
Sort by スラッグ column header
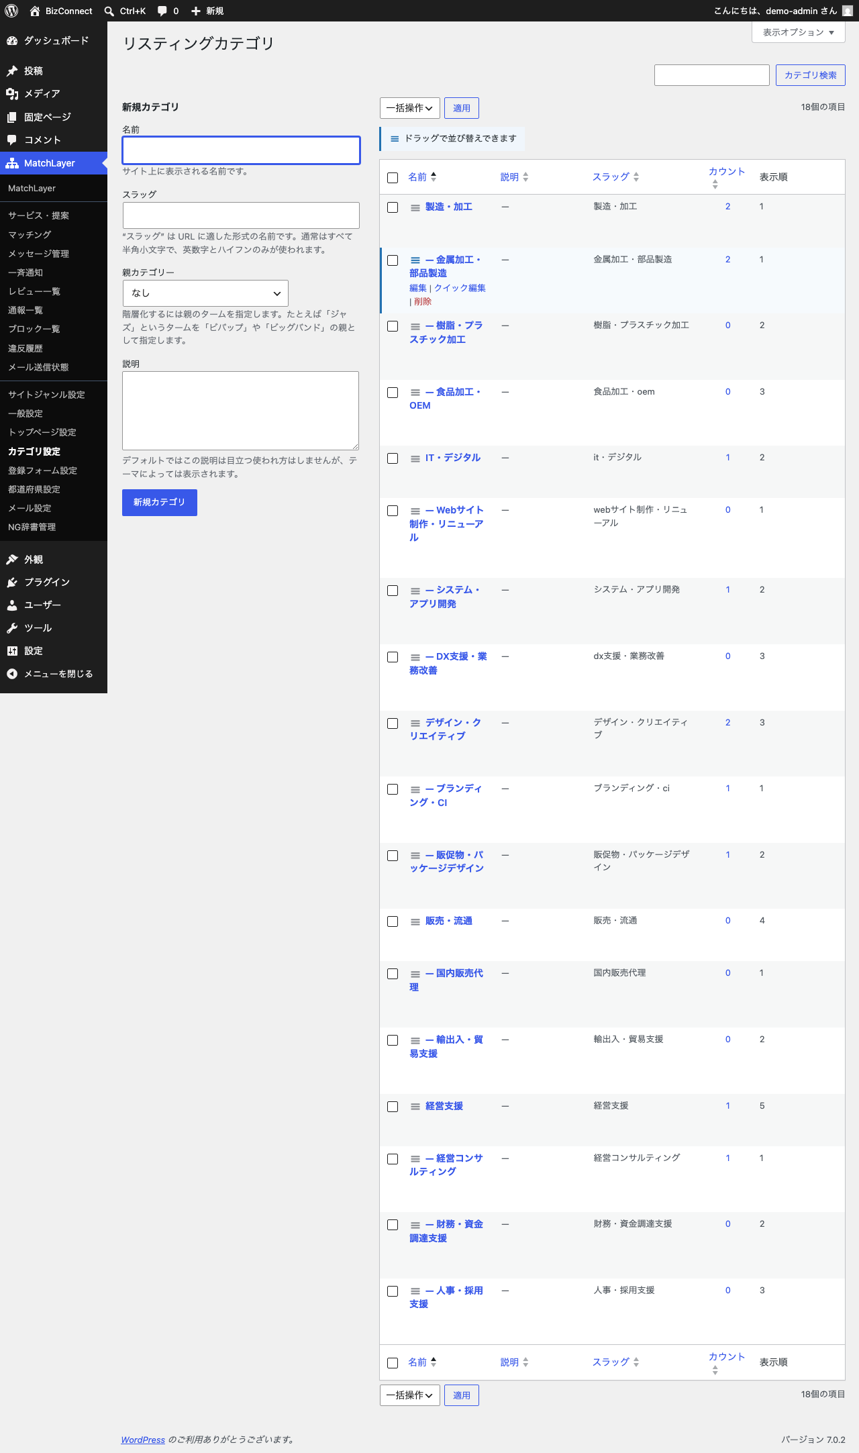pos(615,177)
